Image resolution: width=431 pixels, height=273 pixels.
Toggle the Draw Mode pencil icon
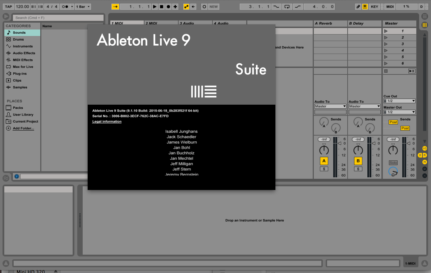(358, 6)
